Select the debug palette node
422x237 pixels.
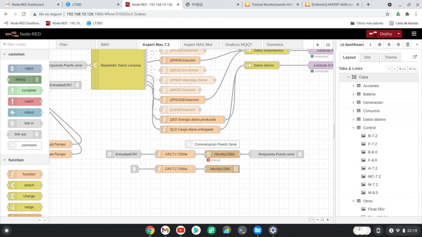click(25, 80)
